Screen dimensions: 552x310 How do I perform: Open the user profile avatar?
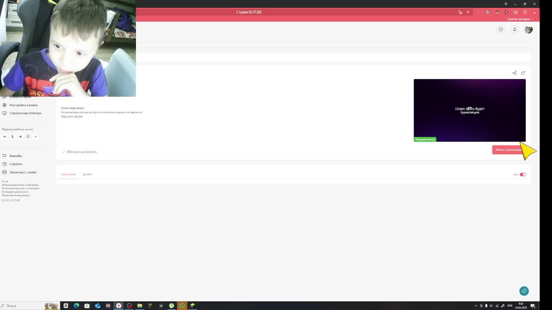point(529,30)
